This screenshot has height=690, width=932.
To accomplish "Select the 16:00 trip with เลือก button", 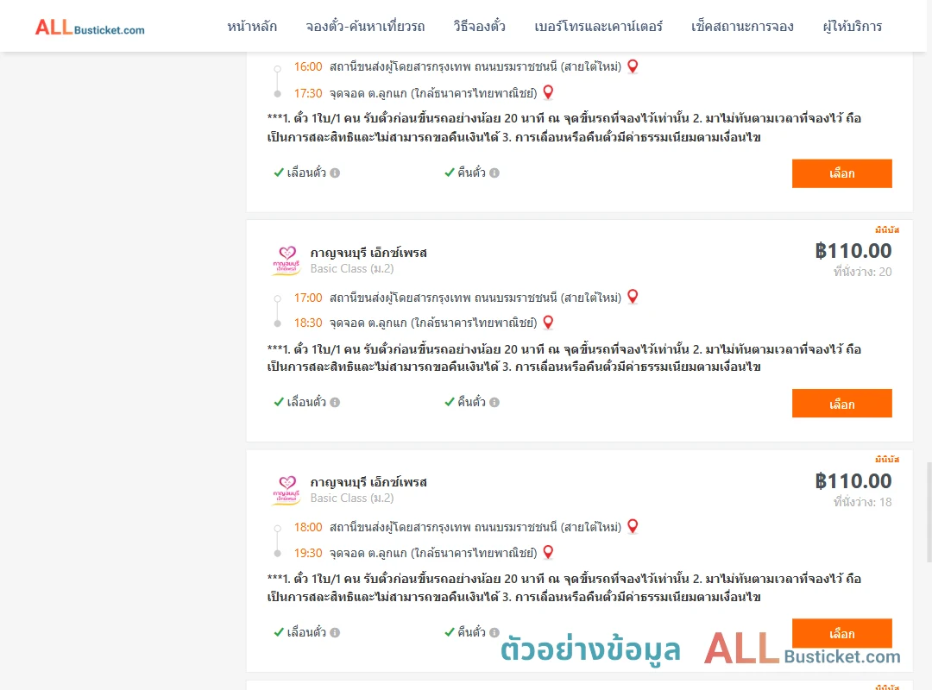I will click(x=841, y=173).
